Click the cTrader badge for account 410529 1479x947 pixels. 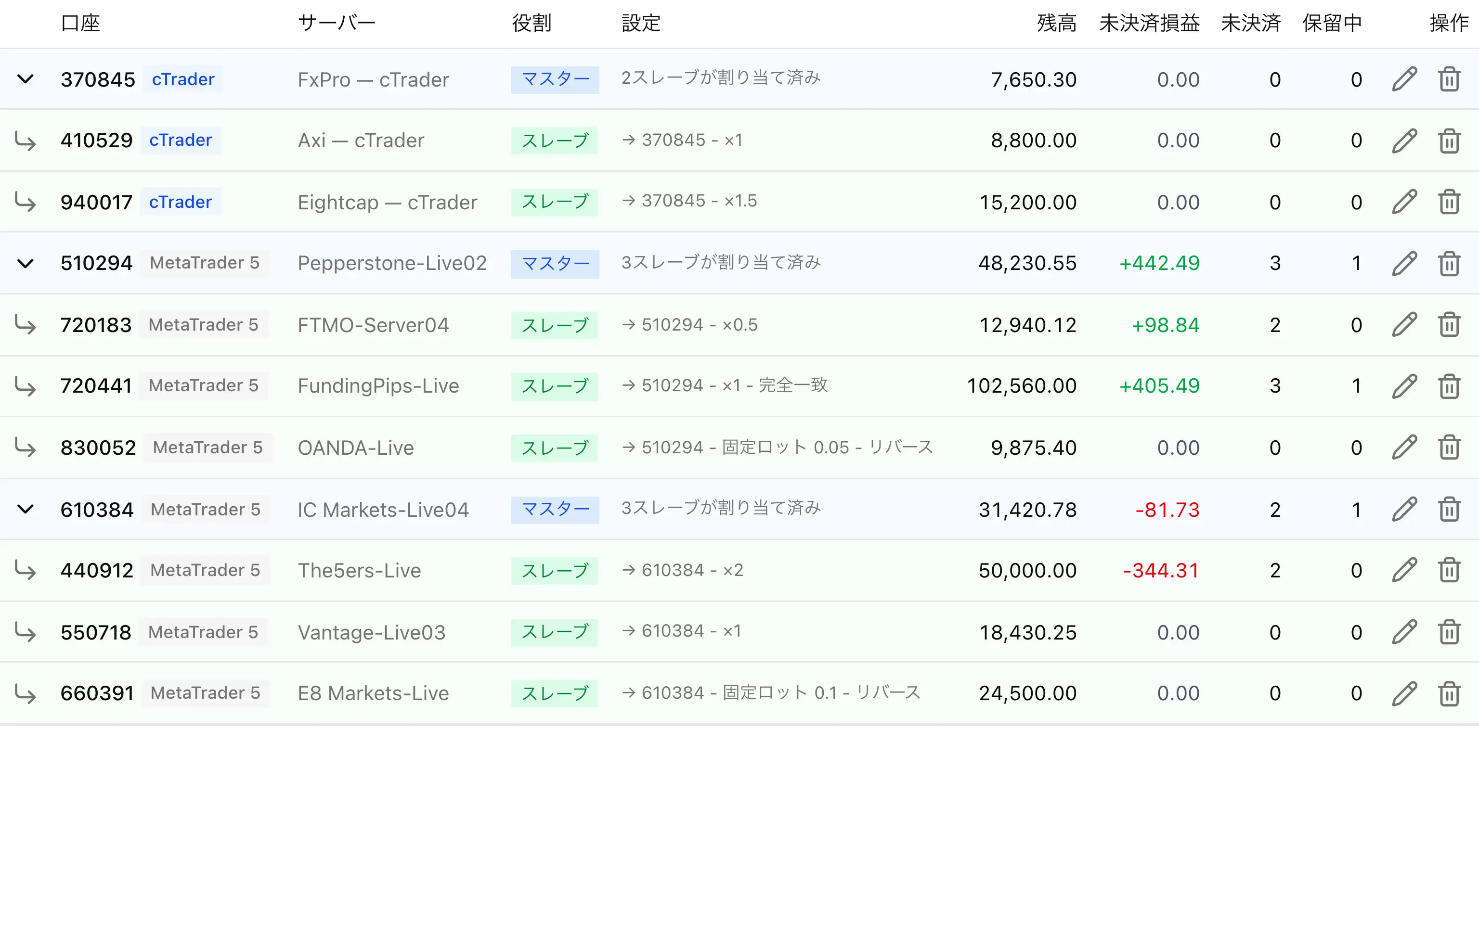click(180, 140)
